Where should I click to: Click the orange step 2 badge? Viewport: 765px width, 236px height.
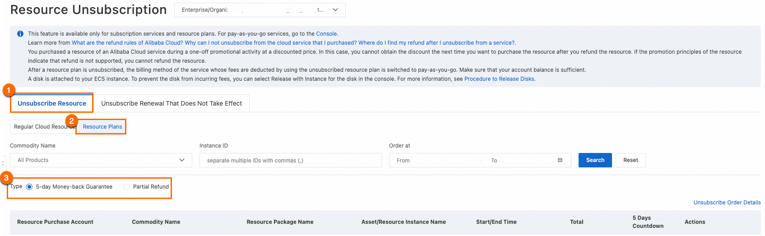(x=71, y=121)
